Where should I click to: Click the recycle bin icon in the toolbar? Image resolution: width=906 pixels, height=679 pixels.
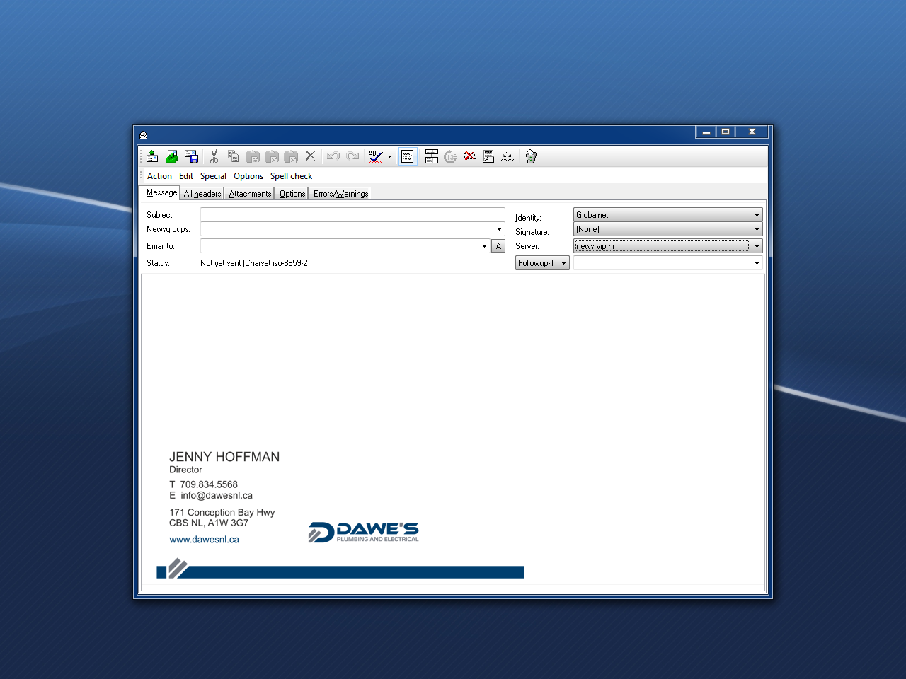tap(531, 156)
